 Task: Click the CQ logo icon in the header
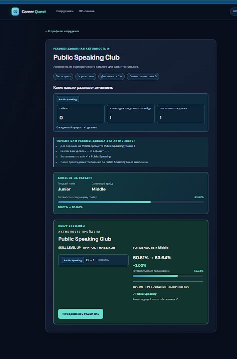(x=16, y=12)
